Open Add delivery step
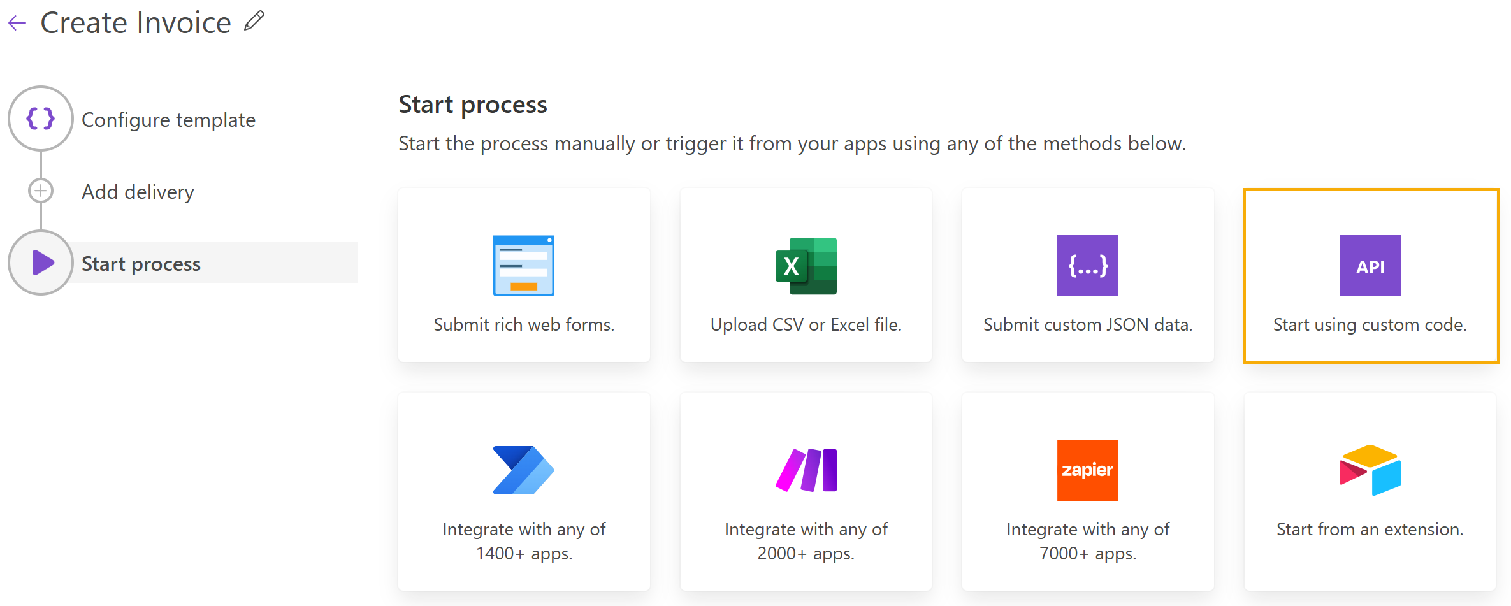1511x606 pixels. [x=138, y=192]
